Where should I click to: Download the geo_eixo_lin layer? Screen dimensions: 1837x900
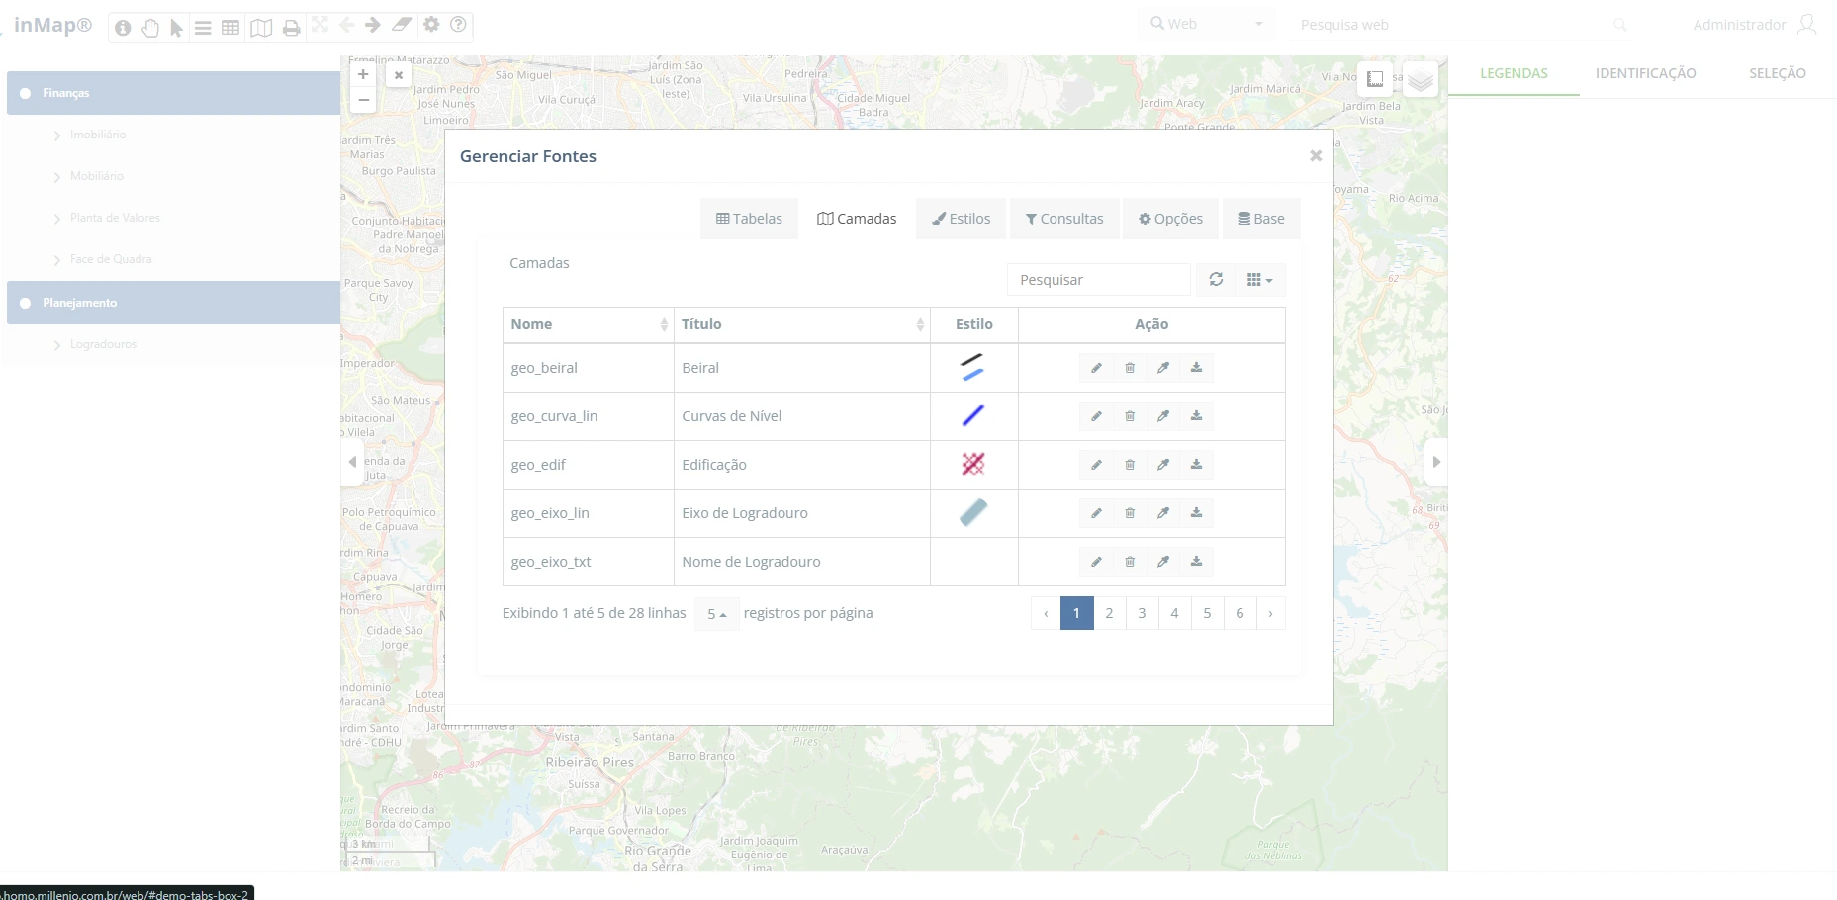[x=1196, y=513]
